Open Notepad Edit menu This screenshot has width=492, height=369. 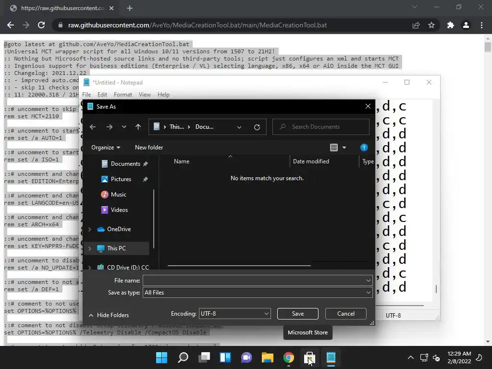(x=102, y=95)
